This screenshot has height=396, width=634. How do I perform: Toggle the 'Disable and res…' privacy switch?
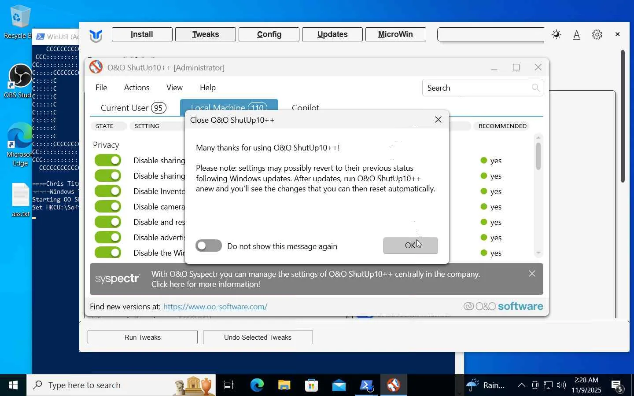click(x=108, y=222)
